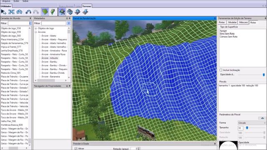Click the Metadados horizontal scroll-right arrow

[x=66, y=80]
